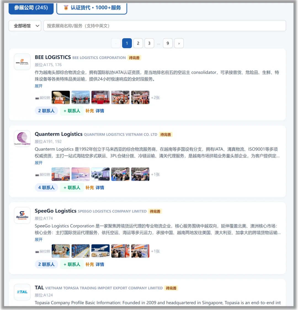The image size is (298, 310).
Task: Open SpeeGo fourth booth photo
Action: coord(120,251)
